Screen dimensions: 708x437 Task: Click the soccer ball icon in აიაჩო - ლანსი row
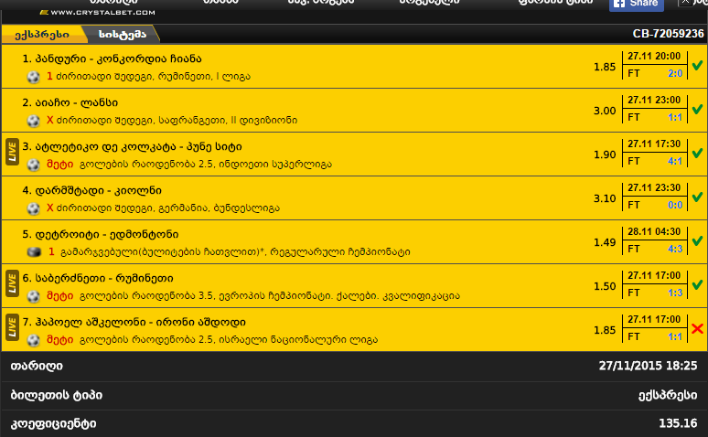coord(34,121)
